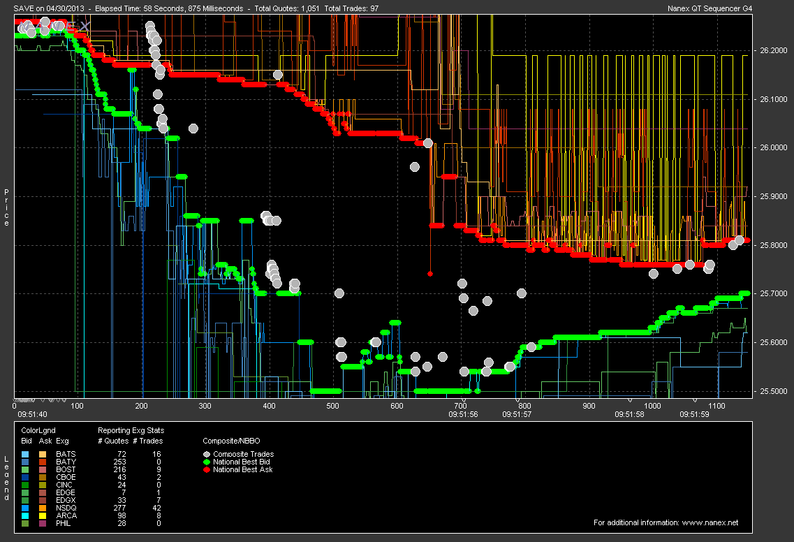The width and height of the screenshot is (794, 542).
Task: Click NSDQ trade count 42
Action: pos(156,508)
